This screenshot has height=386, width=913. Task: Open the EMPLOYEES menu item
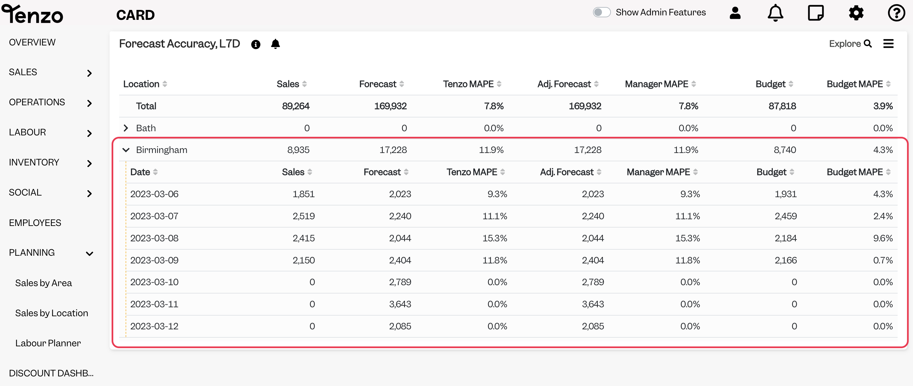pyautogui.click(x=35, y=223)
